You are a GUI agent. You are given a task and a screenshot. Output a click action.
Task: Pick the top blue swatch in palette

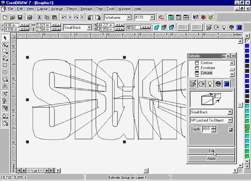tap(247, 46)
